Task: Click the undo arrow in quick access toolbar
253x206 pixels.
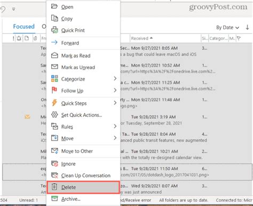Action: point(3,9)
